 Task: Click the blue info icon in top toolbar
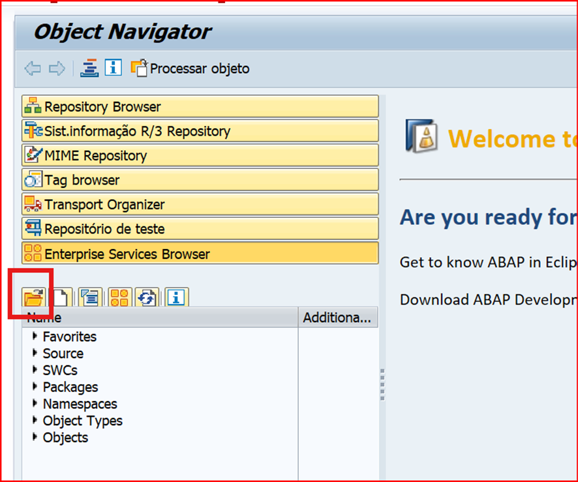[114, 68]
